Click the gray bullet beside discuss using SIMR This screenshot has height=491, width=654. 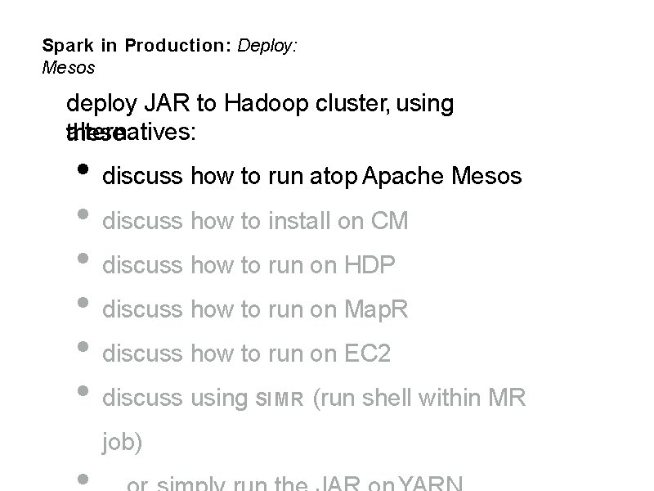pos(83,391)
